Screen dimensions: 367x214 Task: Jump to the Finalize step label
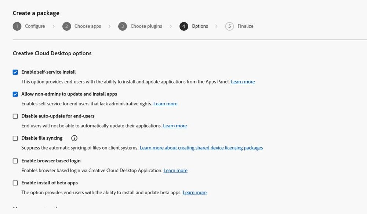(x=245, y=26)
